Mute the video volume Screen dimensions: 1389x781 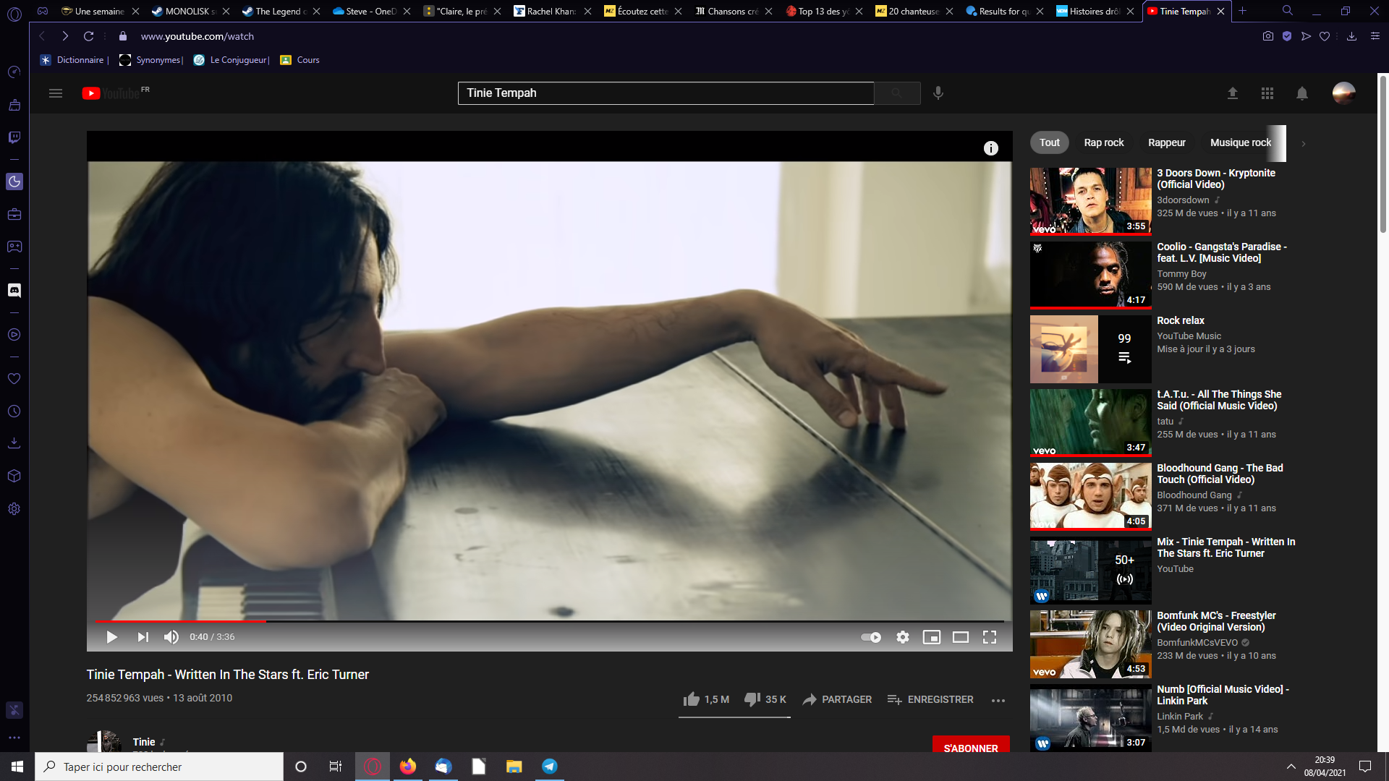171,637
